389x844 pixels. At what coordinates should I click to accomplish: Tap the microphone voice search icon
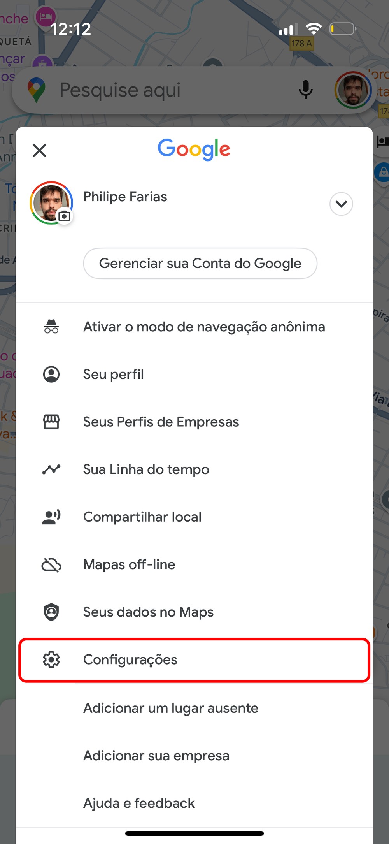point(305,90)
